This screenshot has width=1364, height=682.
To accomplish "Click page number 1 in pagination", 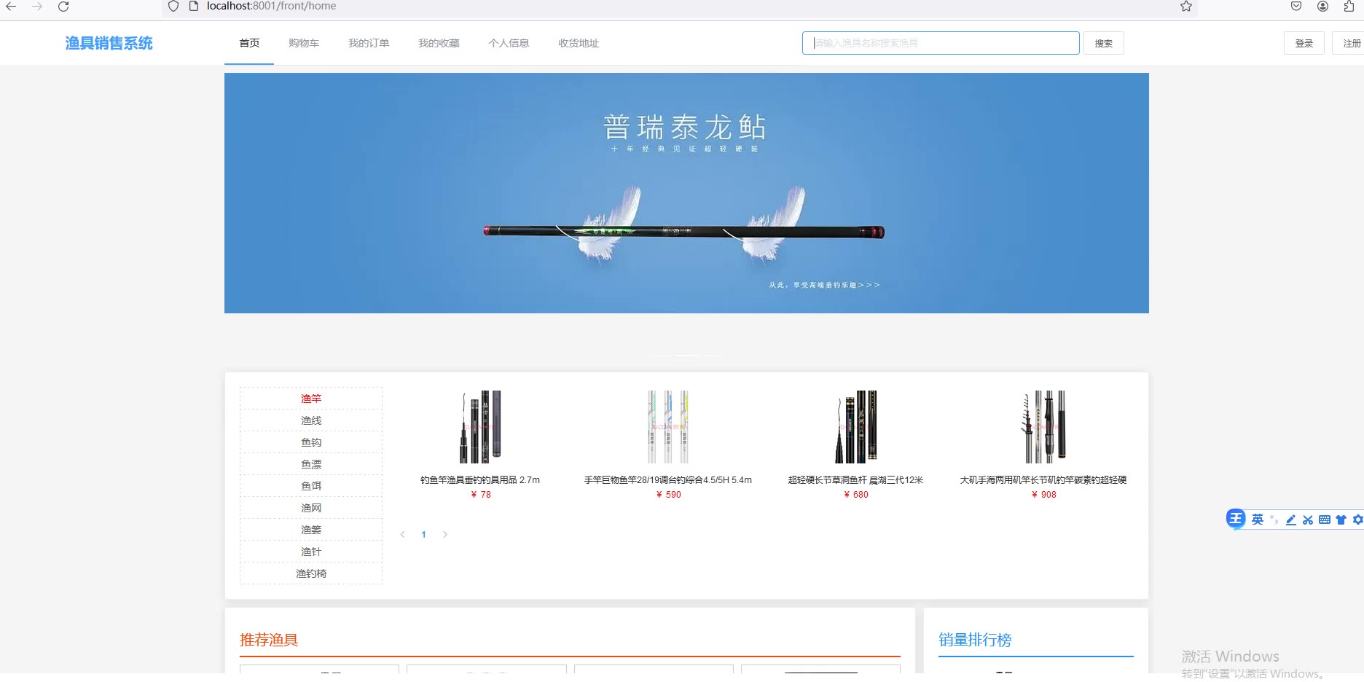I will (x=423, y=535).
